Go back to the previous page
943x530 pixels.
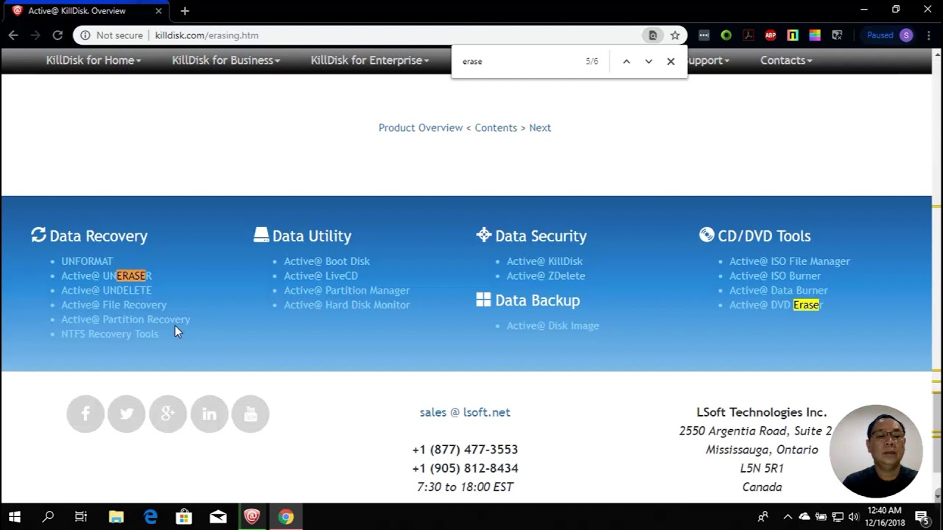(13, 35)
